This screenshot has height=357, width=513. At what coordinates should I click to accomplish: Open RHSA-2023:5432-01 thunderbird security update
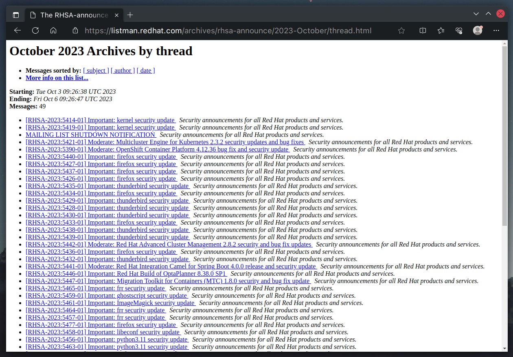108,259
